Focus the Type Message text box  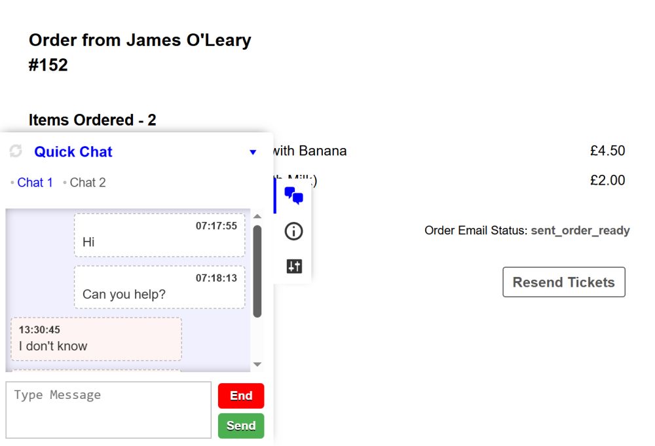click(109, 410)
